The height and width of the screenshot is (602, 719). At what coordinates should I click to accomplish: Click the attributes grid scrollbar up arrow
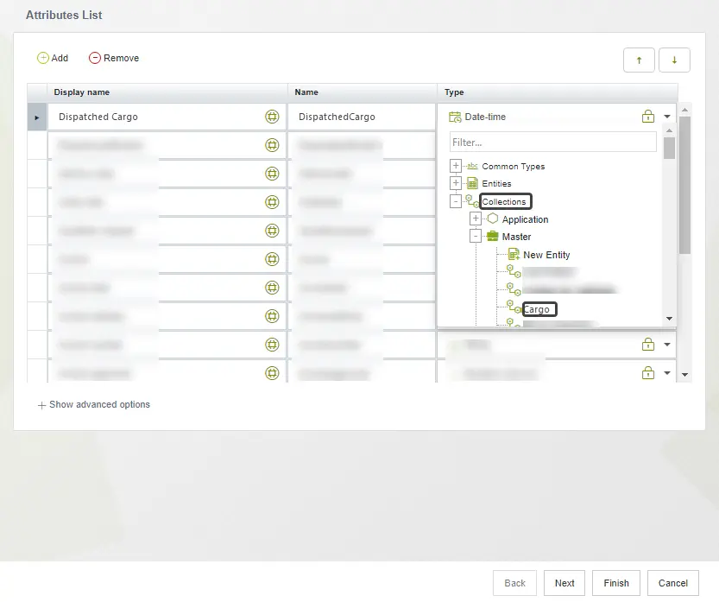[685, 110]
